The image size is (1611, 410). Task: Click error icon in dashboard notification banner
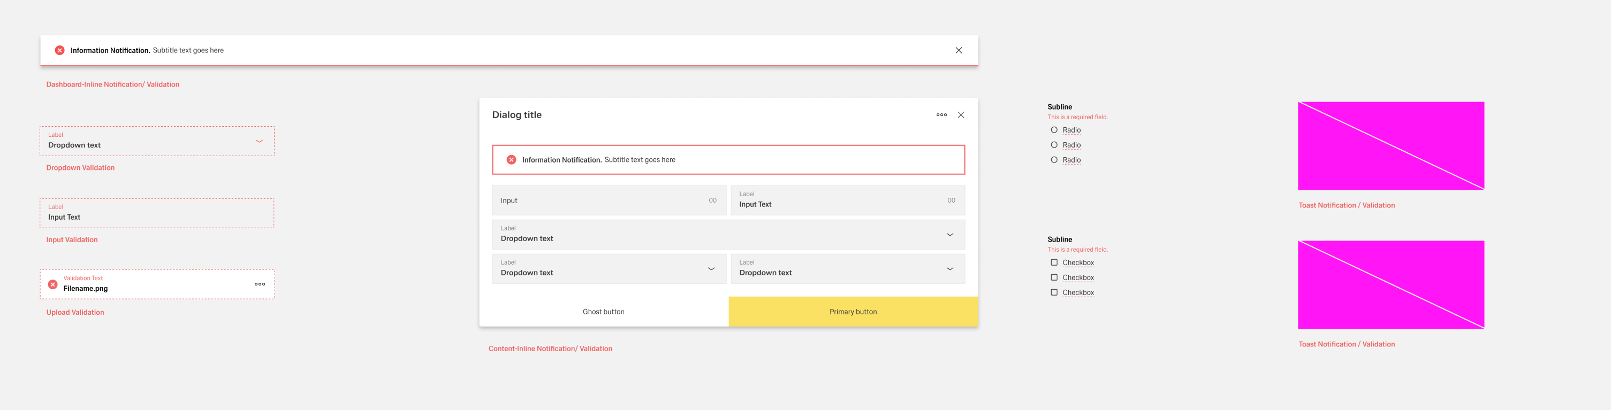tap(59, 51)
